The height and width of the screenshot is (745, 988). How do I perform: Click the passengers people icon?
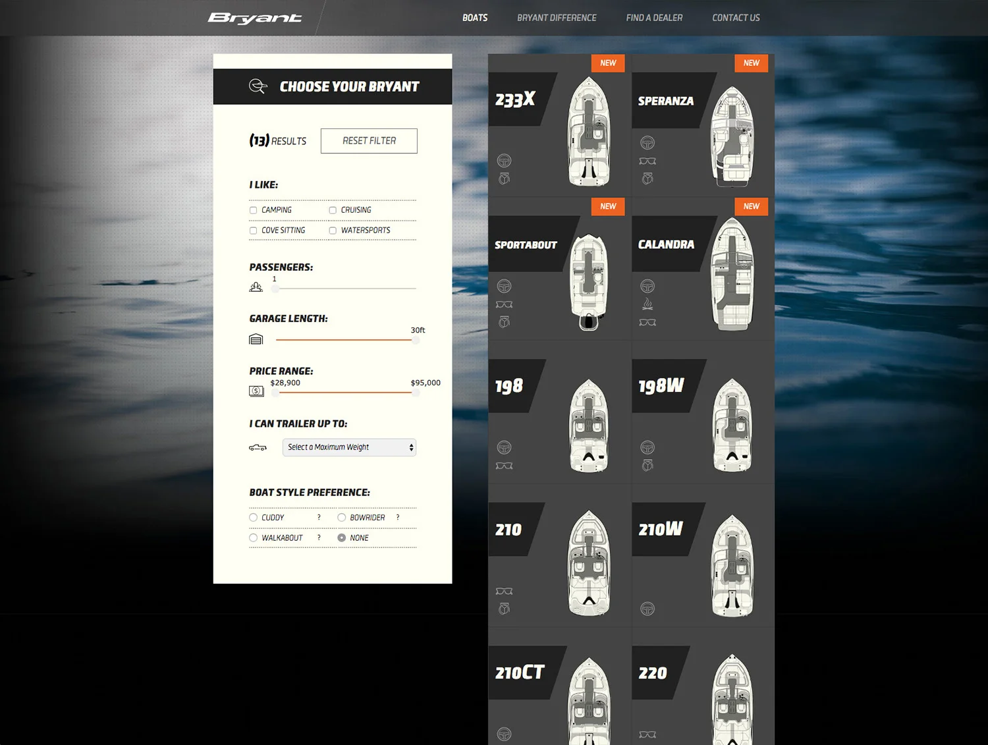(x=256, y=287)
